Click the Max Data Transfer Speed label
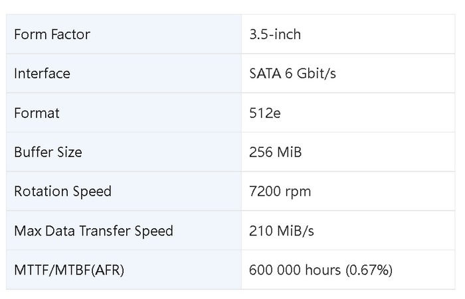Image resolution: width=465 pixels, height=299 pixels. (93, 231)
